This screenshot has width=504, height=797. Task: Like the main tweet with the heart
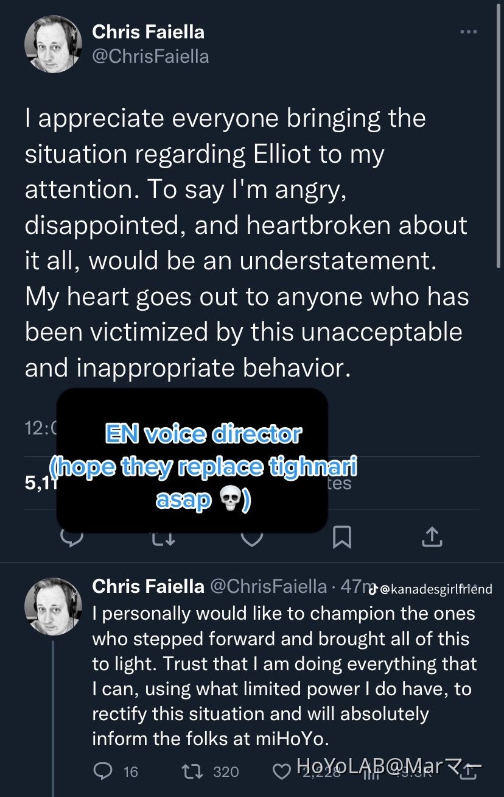252,537
